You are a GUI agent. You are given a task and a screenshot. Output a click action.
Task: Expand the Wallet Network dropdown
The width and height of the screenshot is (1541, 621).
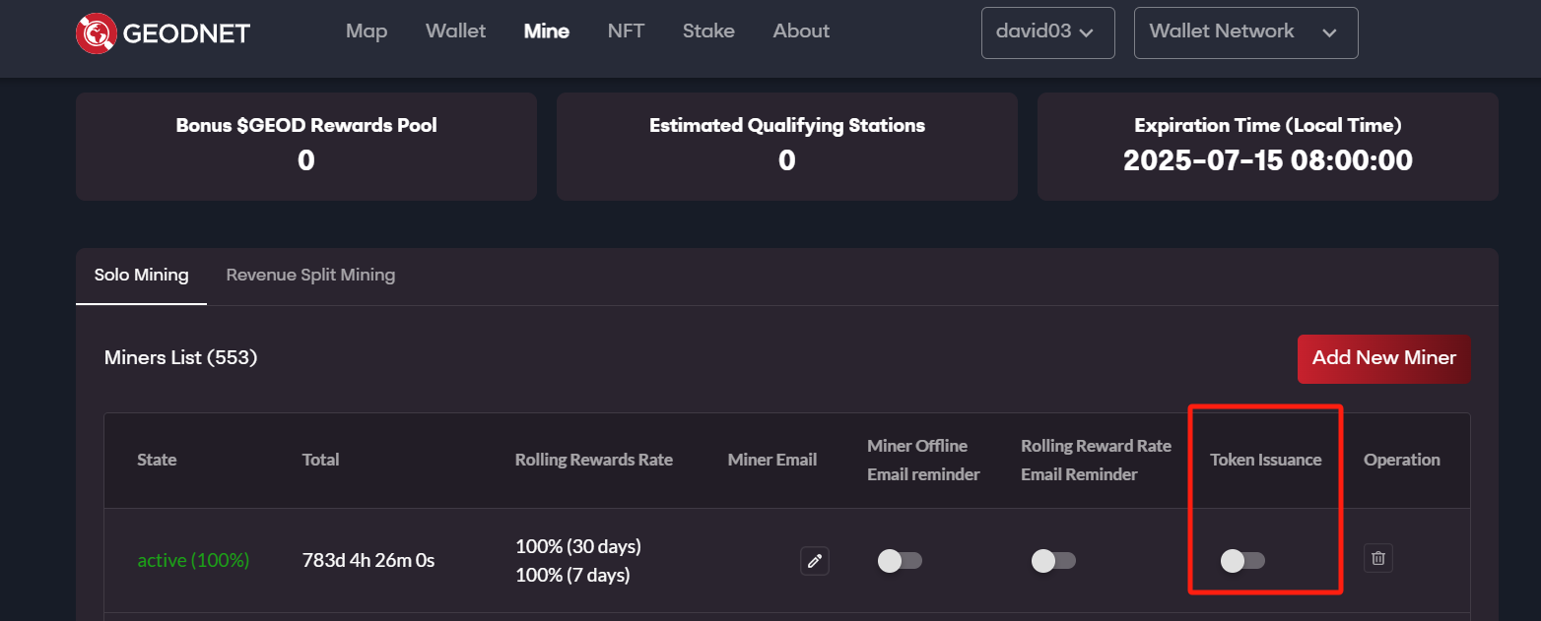click(1245, 32)
